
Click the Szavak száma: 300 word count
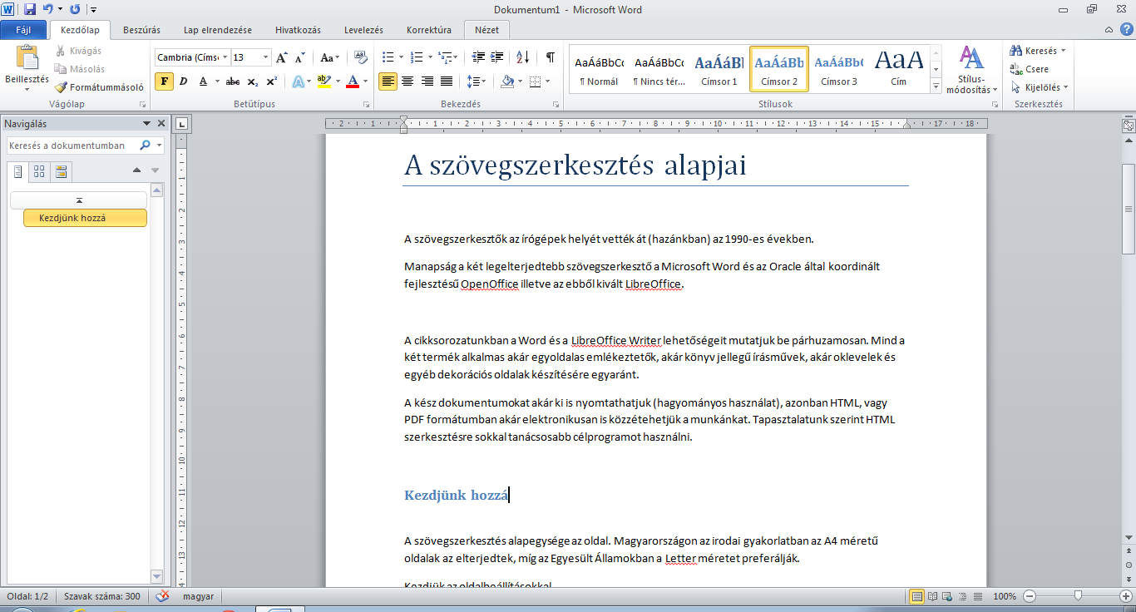pos(102,596)
